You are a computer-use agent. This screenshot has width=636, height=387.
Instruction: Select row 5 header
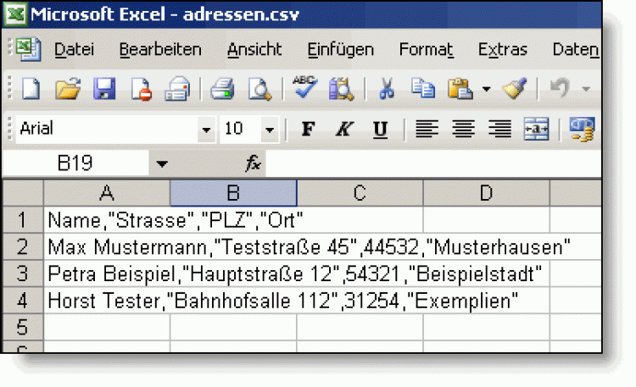click(x=23, y=327)
